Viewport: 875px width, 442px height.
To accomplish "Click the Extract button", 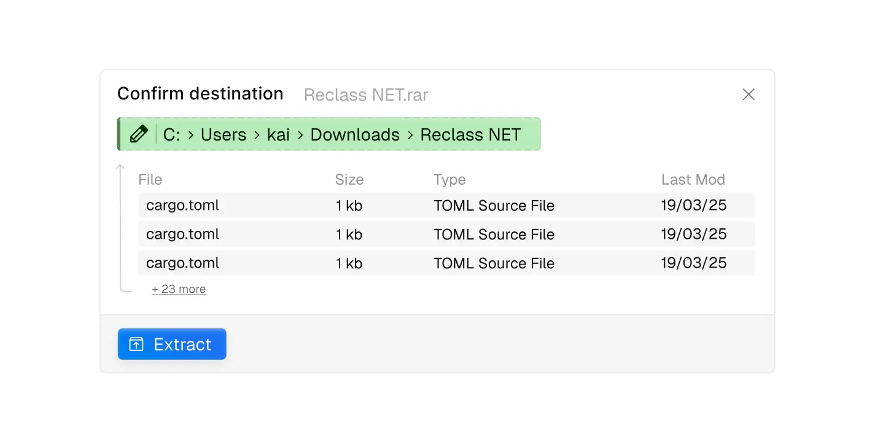I will tap(172, 344).
